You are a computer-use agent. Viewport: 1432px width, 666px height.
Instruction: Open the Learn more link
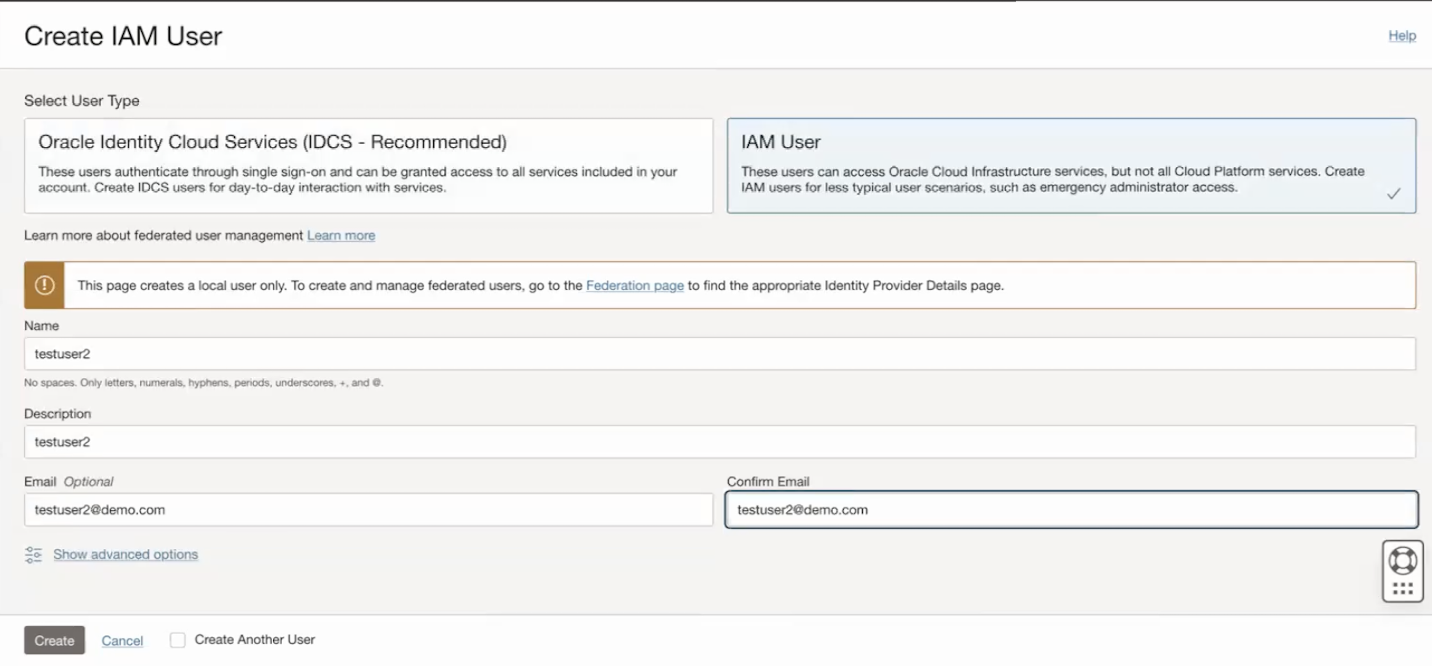[x=341, y=235]
